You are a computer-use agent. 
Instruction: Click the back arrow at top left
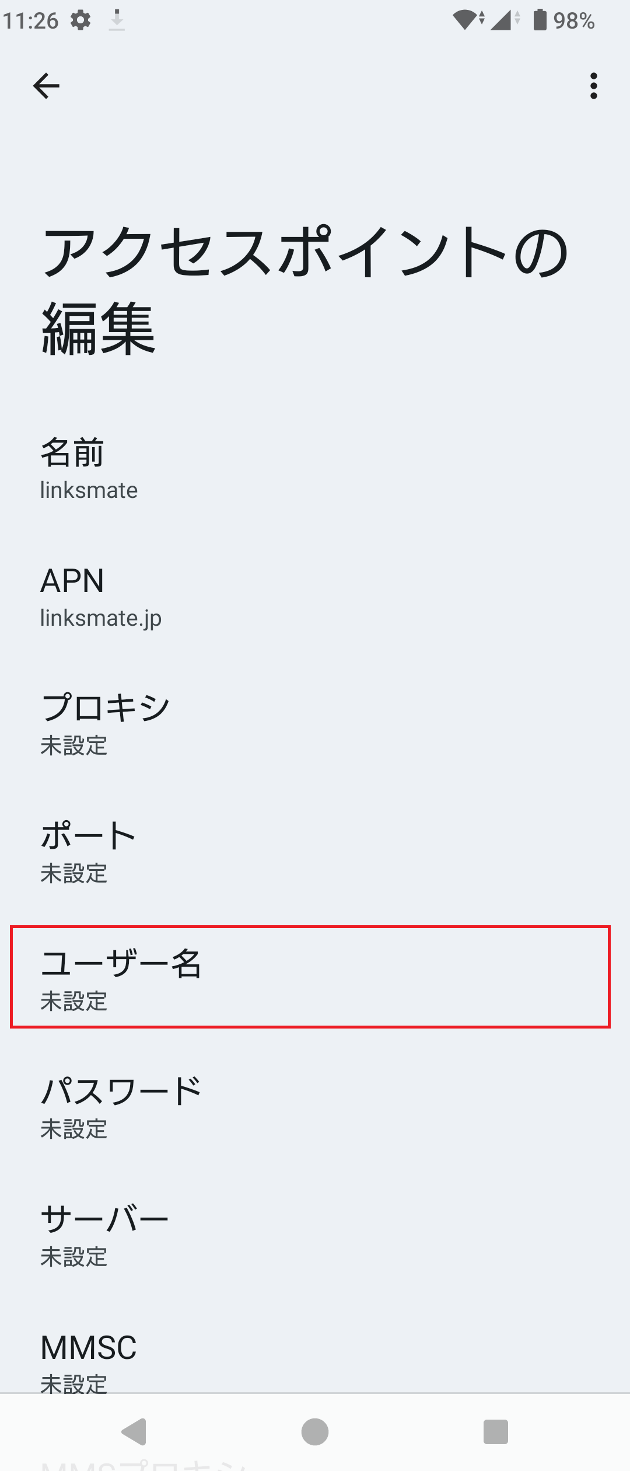tap(47, 86)
